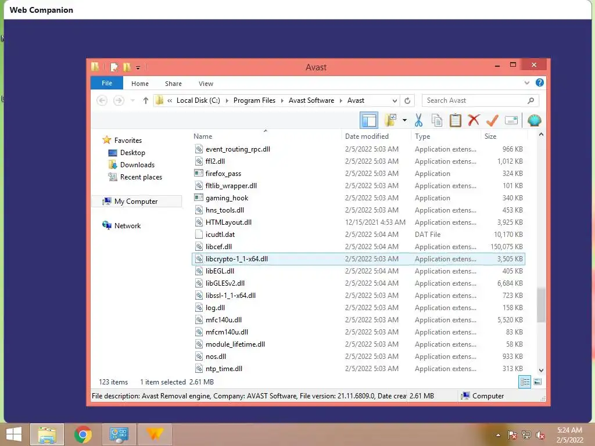This screenshot has width=595, height=446.
Task: Expand the chevron after Local Disk (C:)
Action: click(x=227, y=100)
